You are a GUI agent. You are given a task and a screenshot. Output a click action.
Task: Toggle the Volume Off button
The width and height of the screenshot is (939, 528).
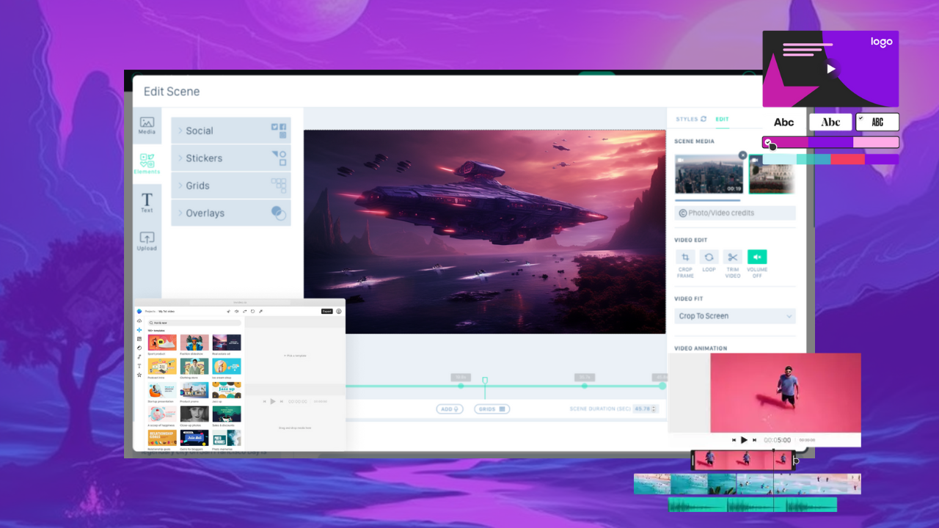click(757, 257)
